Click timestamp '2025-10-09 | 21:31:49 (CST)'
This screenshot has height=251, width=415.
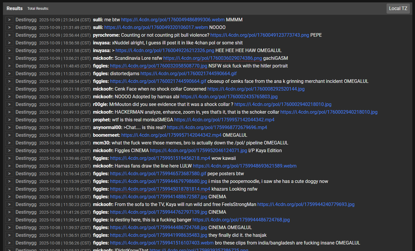point(65,27)
